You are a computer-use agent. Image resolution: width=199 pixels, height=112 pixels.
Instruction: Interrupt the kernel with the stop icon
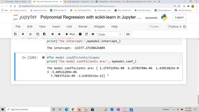(80, 34)
